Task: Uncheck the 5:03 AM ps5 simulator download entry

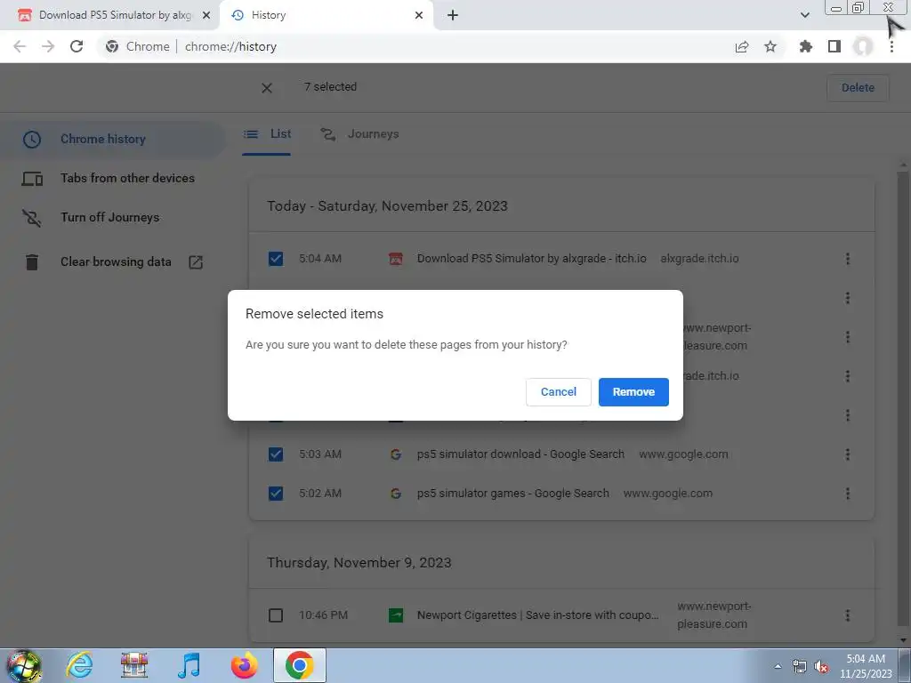Action: (x=276, y=454)
